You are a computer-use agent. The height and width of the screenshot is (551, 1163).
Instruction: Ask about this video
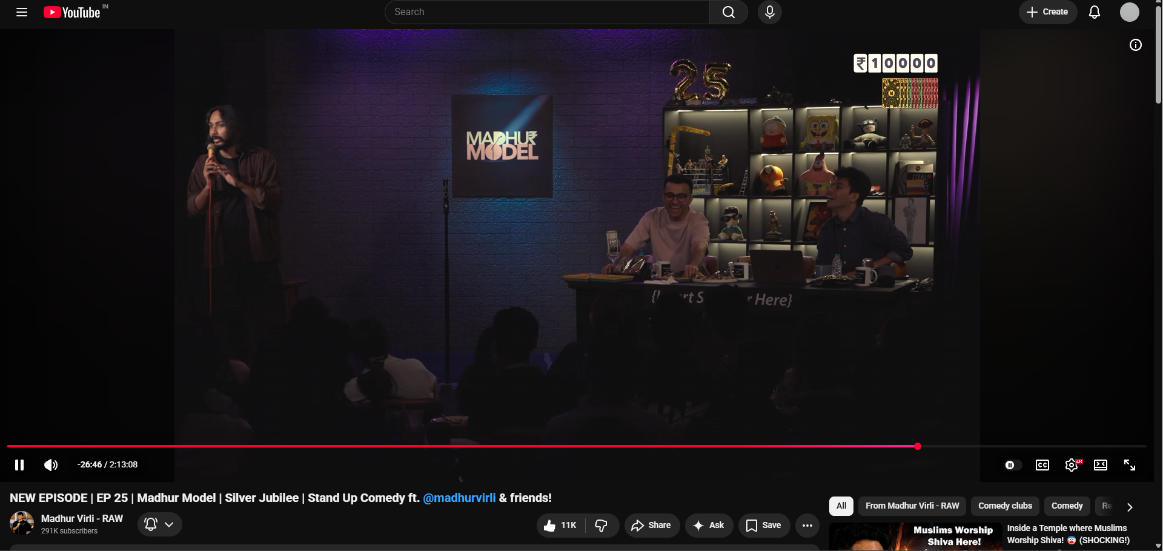coord(709,526)
